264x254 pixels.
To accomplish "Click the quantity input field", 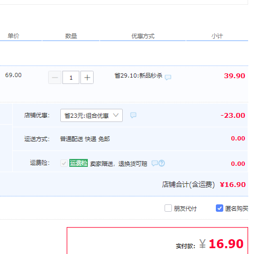I will coord(71,78).
